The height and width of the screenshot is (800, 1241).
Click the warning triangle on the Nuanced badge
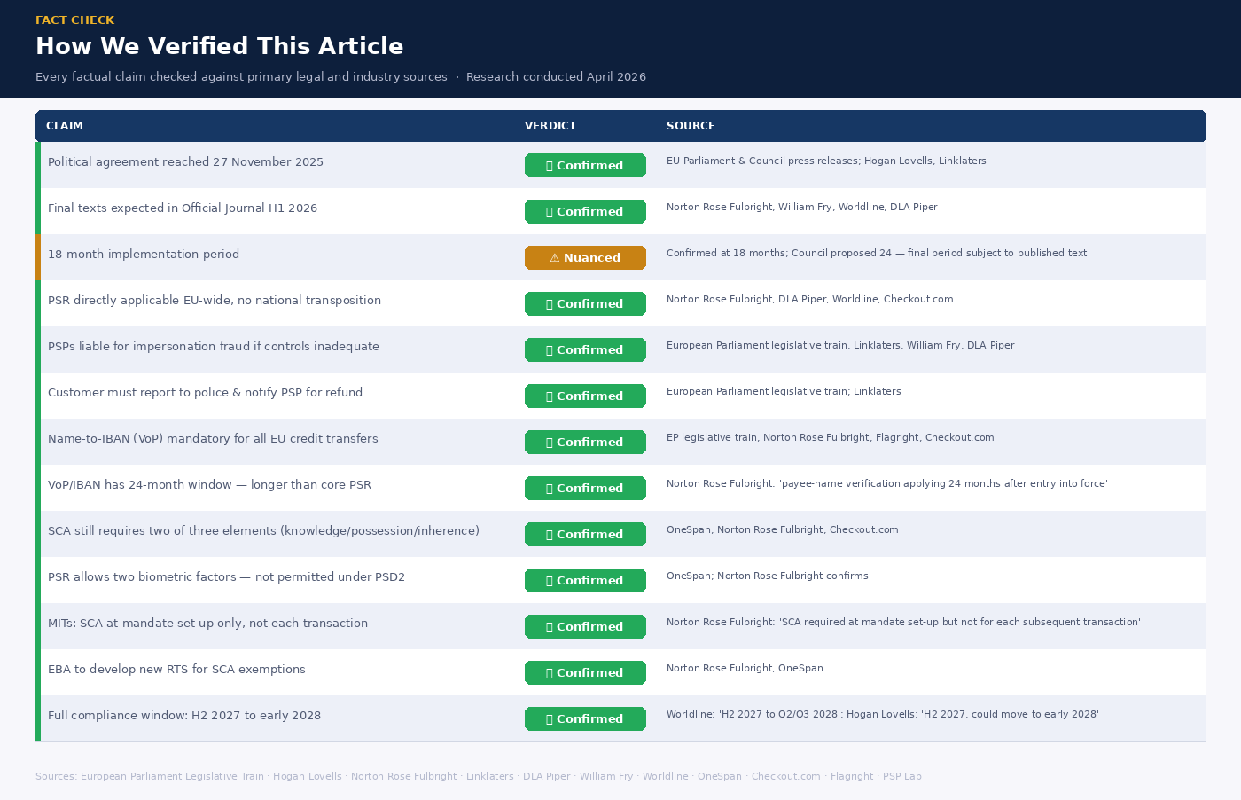[555, 257]
